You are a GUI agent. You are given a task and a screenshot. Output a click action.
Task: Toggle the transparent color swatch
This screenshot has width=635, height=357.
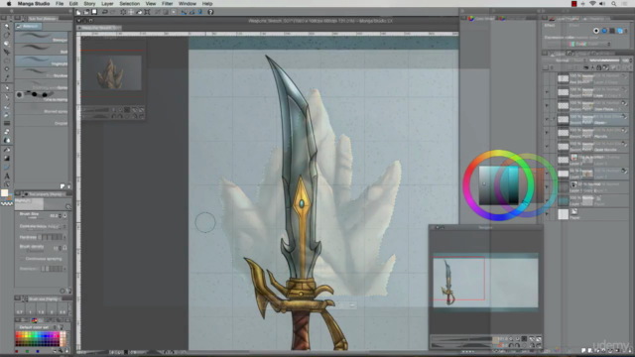pos(7,203)
